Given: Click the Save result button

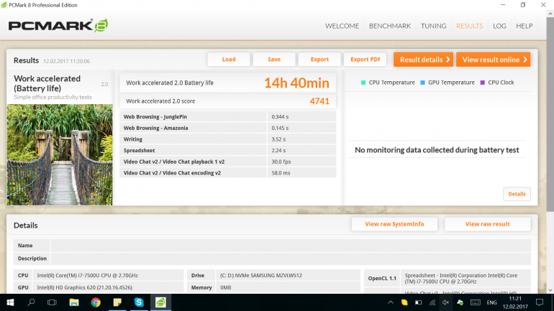Looking at the screenshot, I should click(x=274, y=59).
